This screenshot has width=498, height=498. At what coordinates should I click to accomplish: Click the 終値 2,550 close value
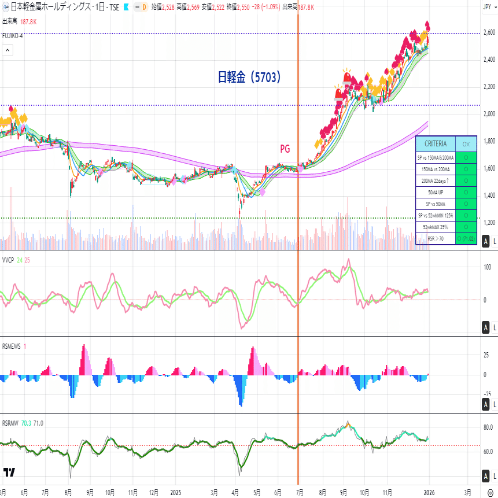click(238, 7)
